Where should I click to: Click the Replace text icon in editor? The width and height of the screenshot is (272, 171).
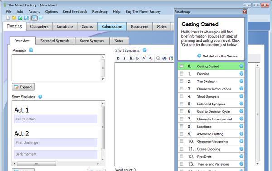pyautogui.click(x=171, y=58)
